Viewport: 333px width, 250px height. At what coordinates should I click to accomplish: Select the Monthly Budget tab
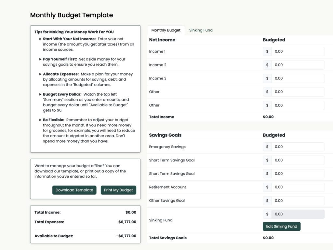[166, 30]
